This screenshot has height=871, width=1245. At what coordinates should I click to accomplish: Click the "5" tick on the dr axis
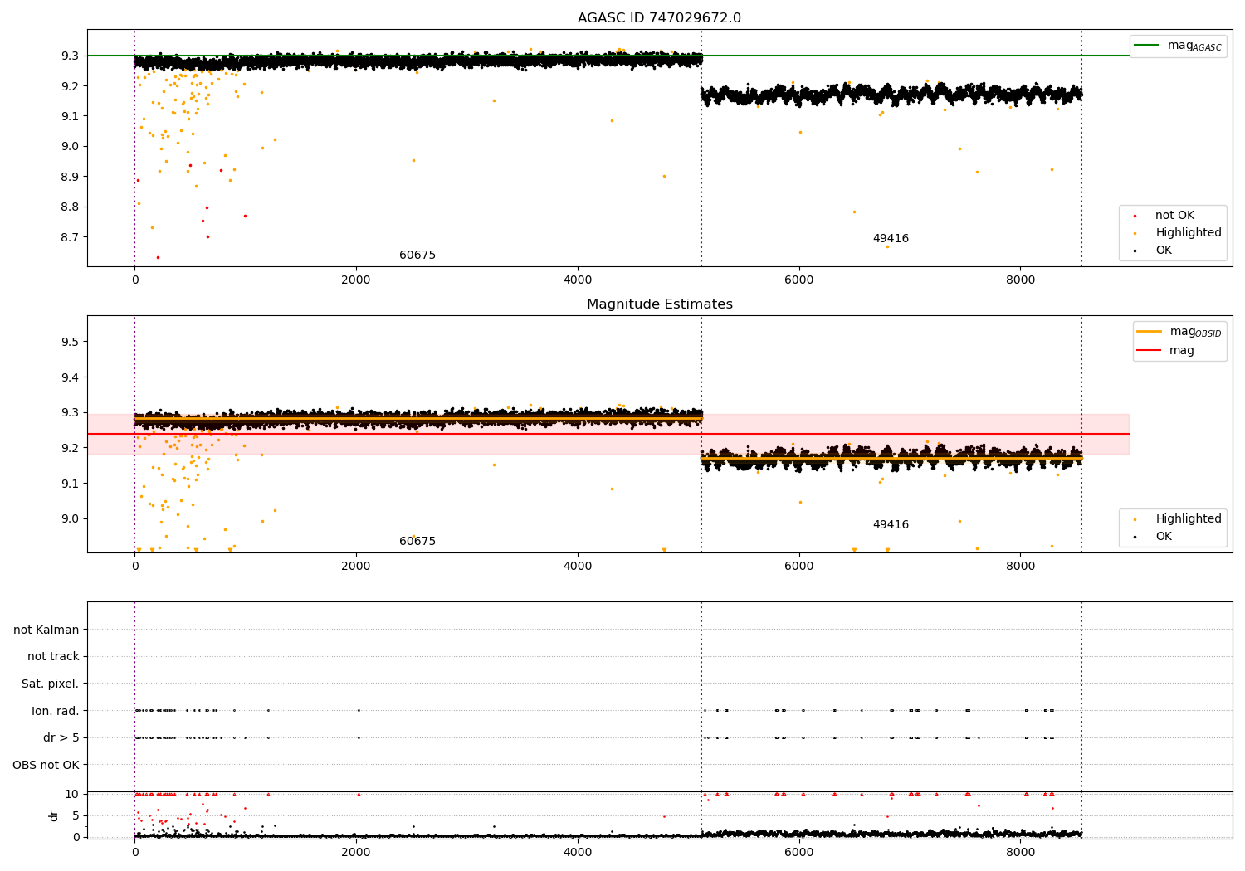tap(76, 815)
